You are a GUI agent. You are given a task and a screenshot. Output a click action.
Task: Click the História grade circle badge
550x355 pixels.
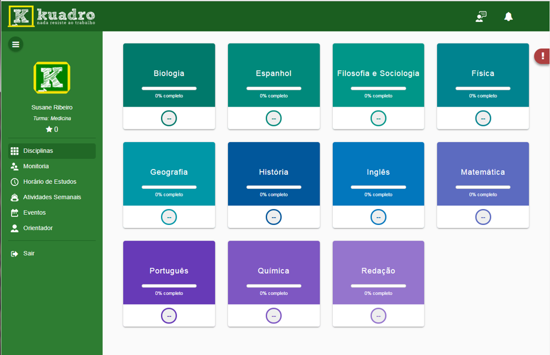coord(274,218)
